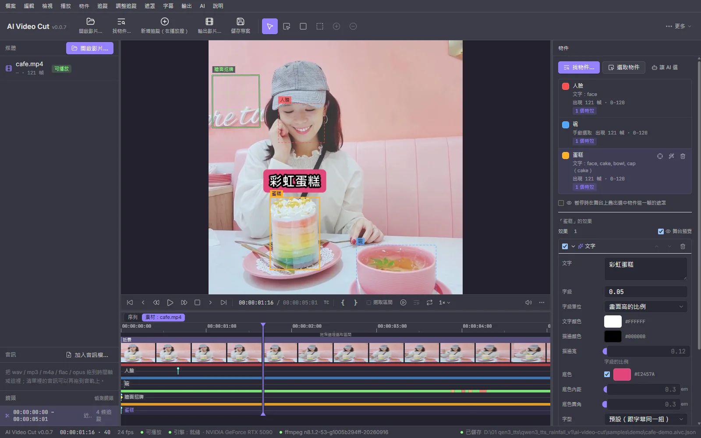Toggle the 底色 background color checkbox
Screen dimensions: 701x438
(x=607, y=374)
